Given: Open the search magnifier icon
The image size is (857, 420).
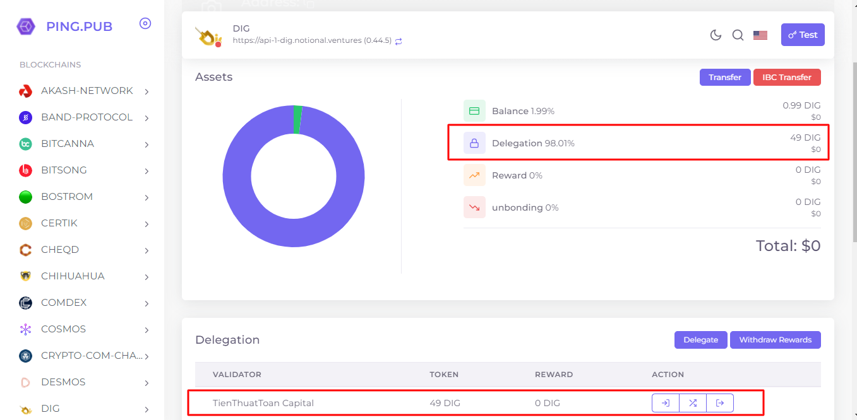Looking at the screenshot, I should [738, 35].
